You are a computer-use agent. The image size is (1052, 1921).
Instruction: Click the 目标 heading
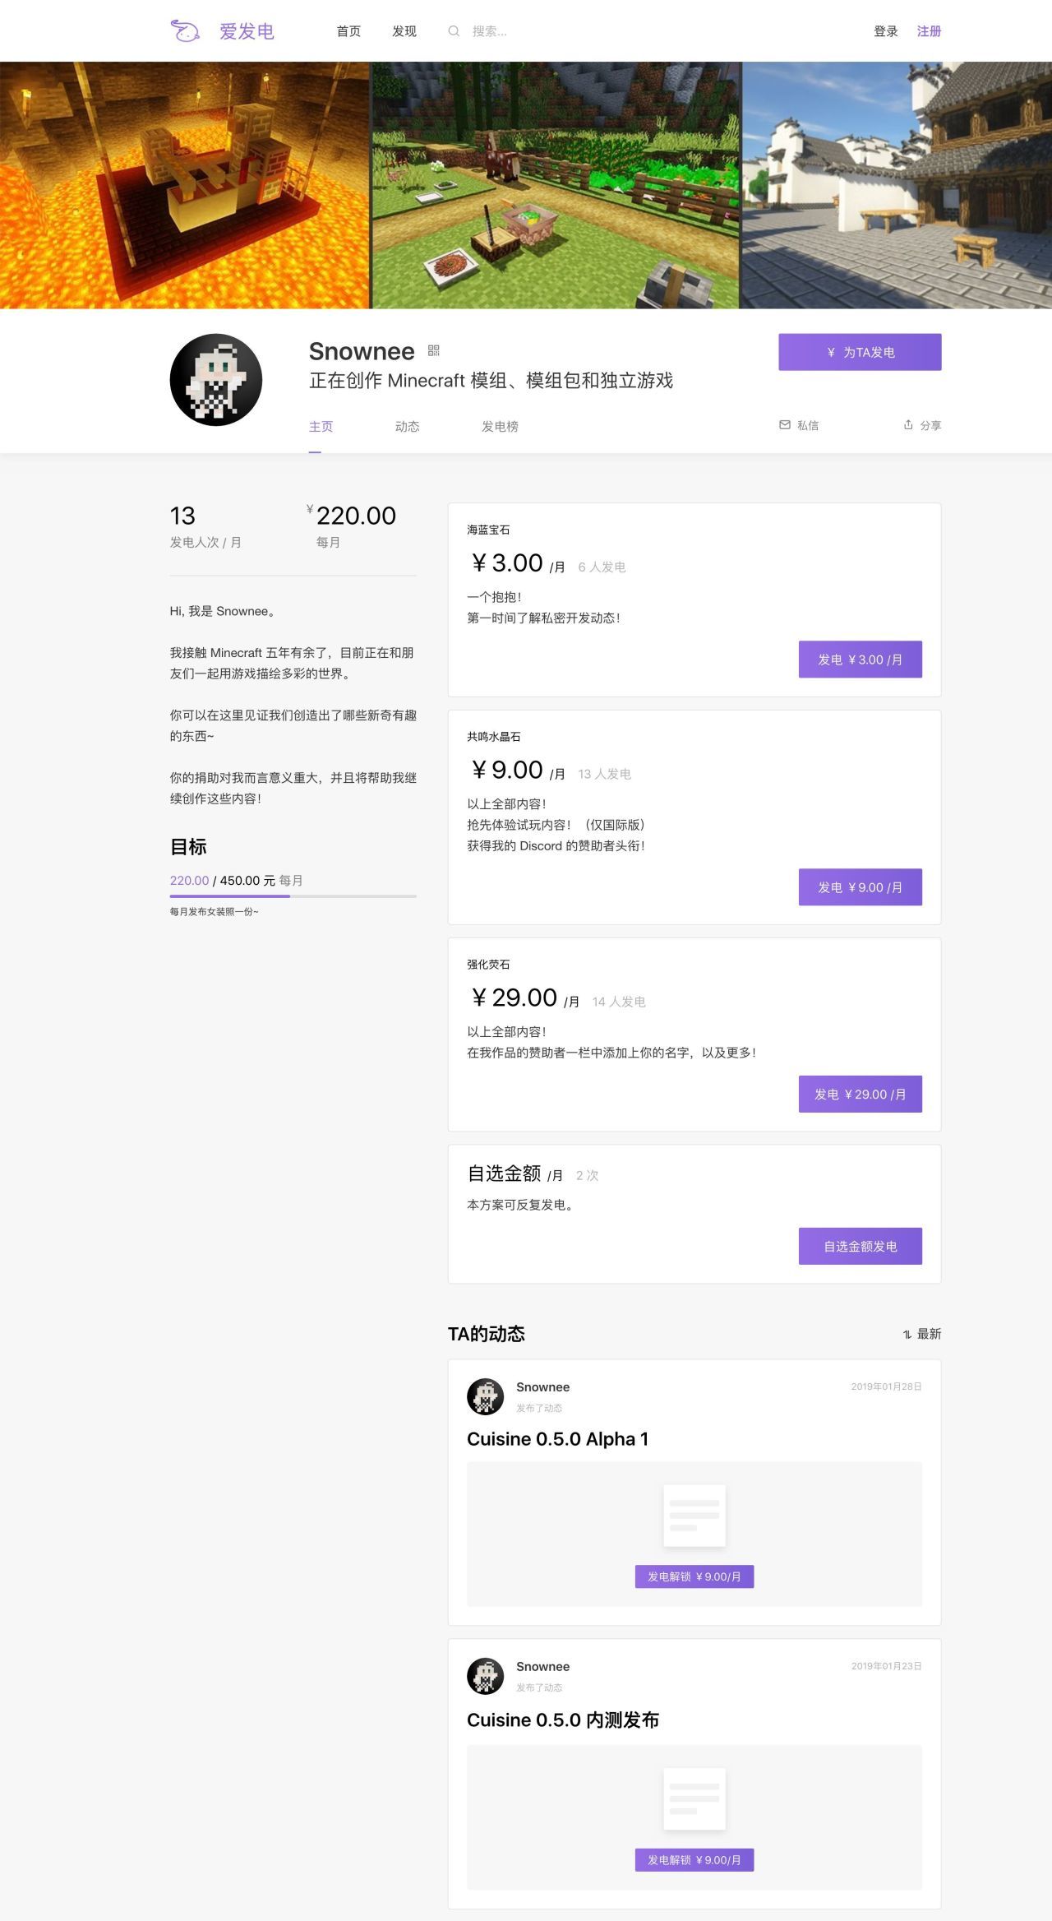(x=188, y=847)
